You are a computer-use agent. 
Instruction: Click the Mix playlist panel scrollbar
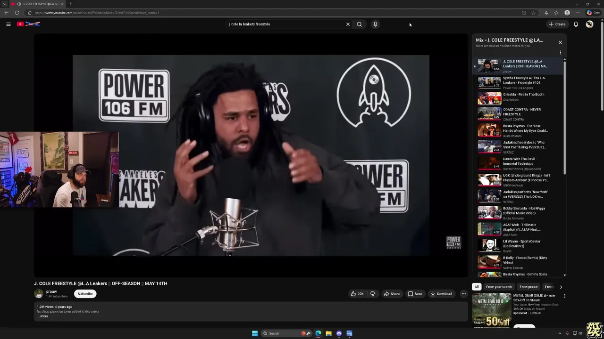564,118
